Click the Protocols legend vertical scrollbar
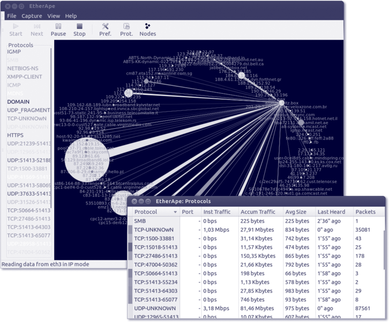Screen dimensions: 389x322 tap(52, 129)
